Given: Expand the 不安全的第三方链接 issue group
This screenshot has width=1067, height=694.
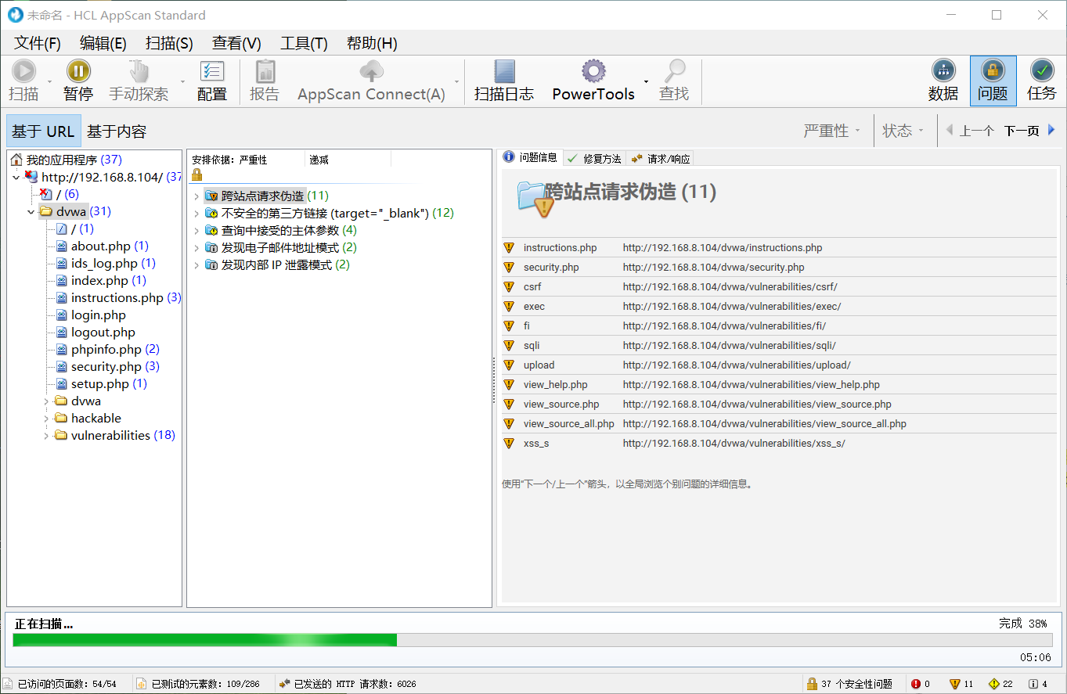Looking at the screenshot, I should coord(196,213).
